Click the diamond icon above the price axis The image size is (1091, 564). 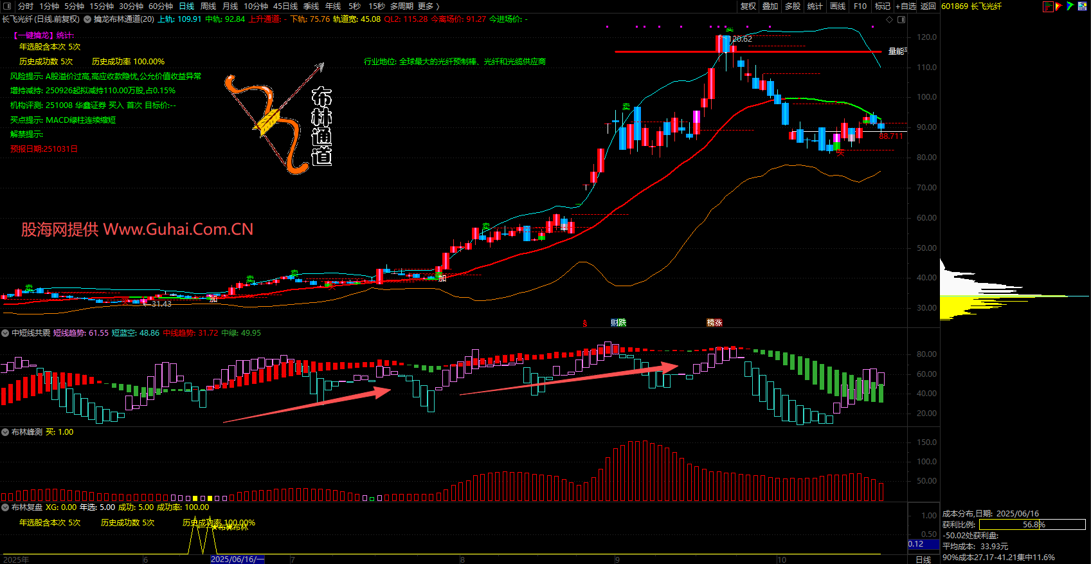pyautogui.click(x=890, y=19)
